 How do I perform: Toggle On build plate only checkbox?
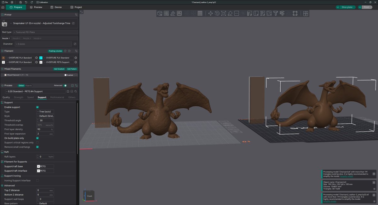pyautogui.click(x=37, y=138)
